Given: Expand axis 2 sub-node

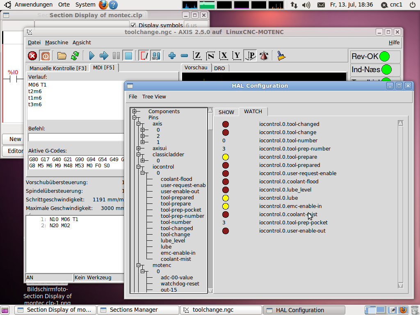Looking at the screenshot, I should pos(142,136).
